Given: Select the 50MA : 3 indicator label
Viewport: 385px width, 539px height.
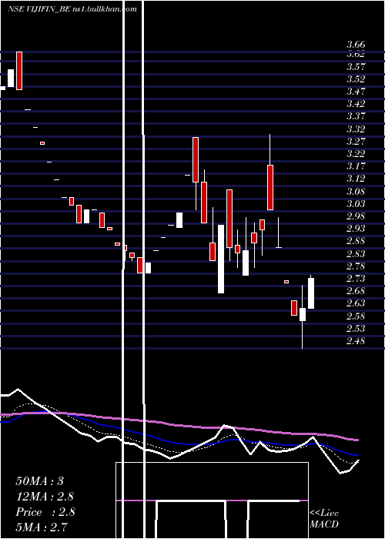Looking at the screenshot, I should click(x=39, y=481).
